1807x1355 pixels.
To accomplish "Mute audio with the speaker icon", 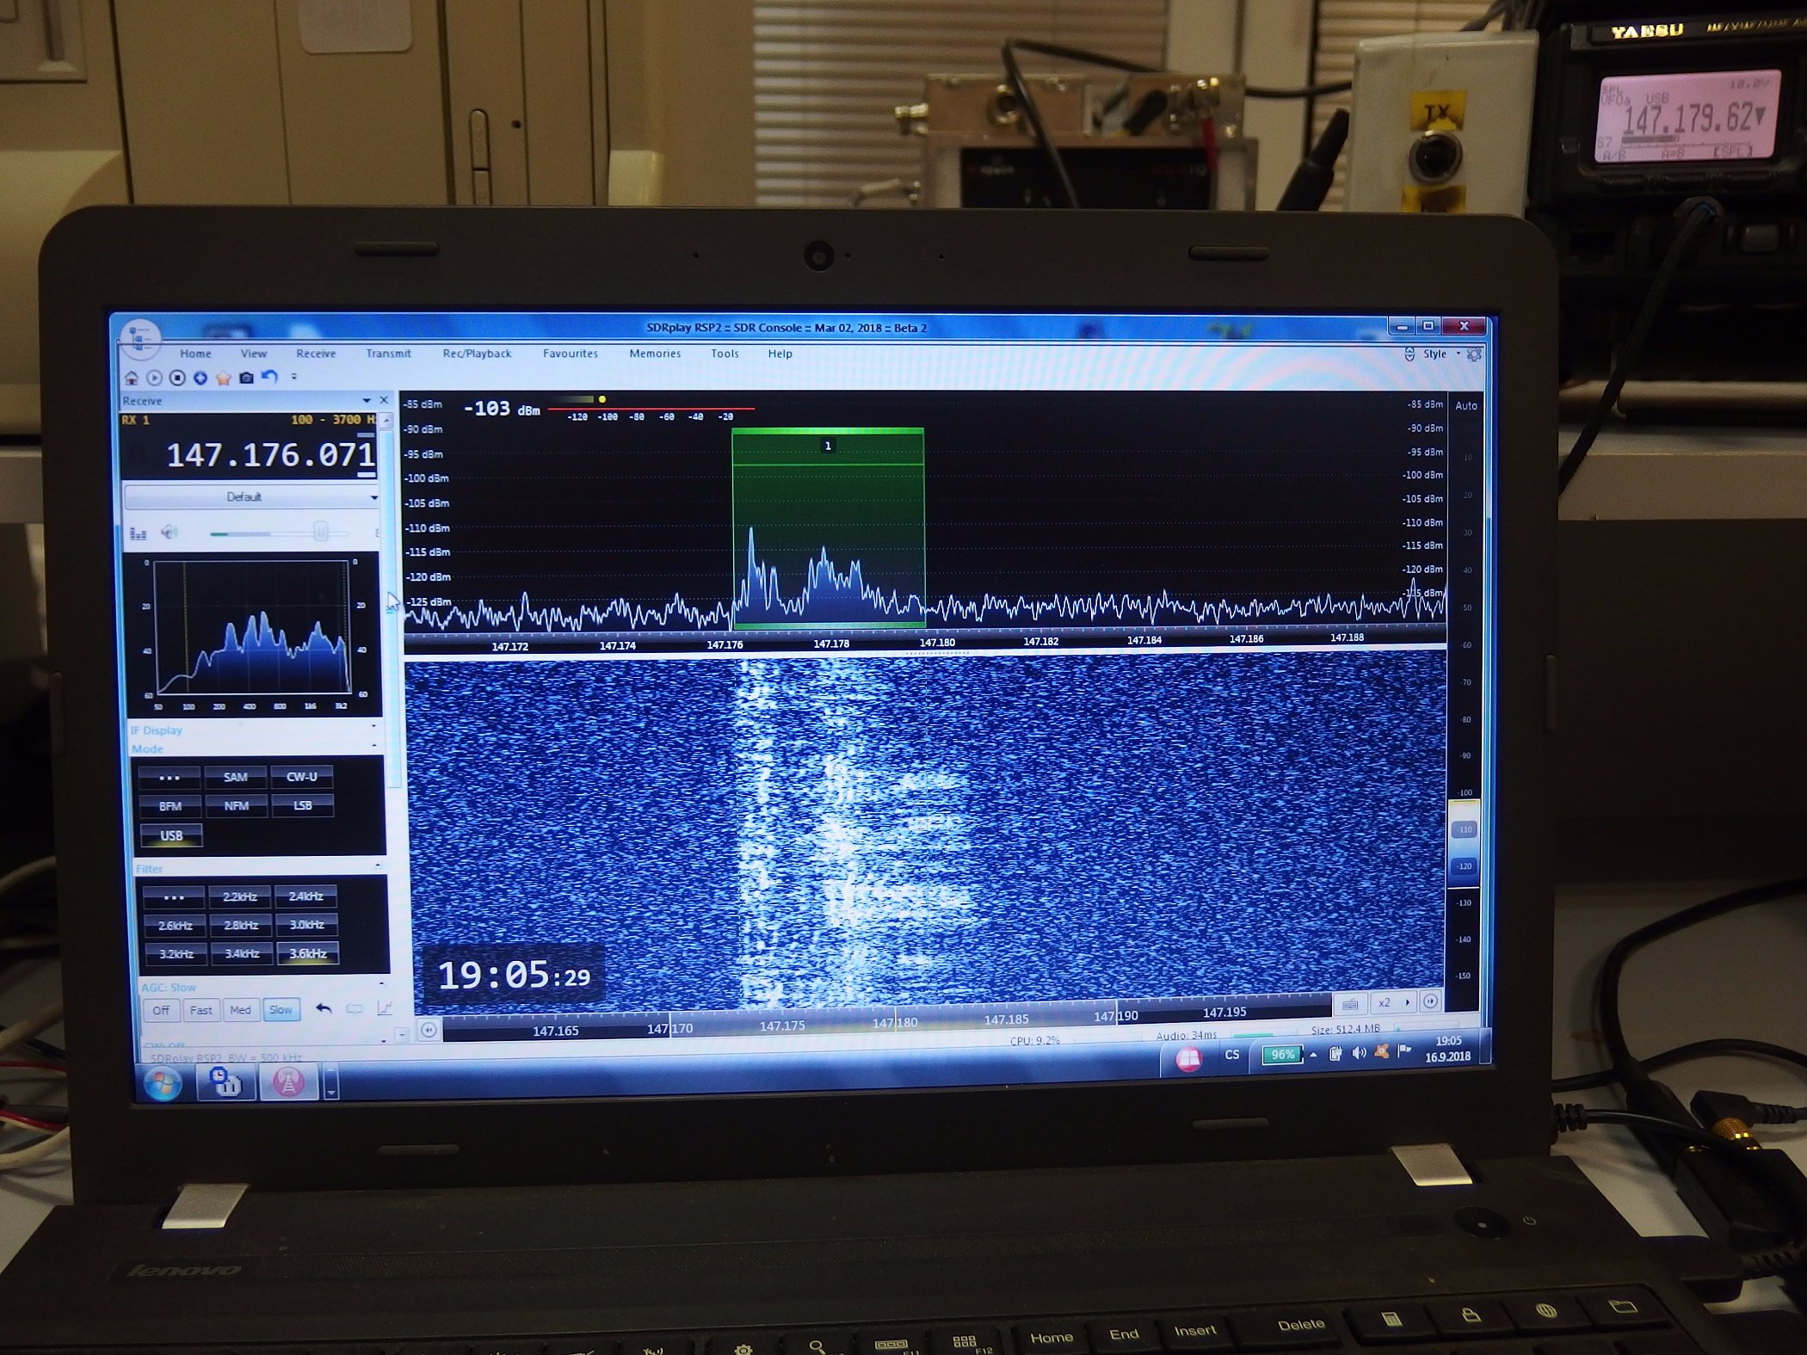I will (x=170, y=533).
